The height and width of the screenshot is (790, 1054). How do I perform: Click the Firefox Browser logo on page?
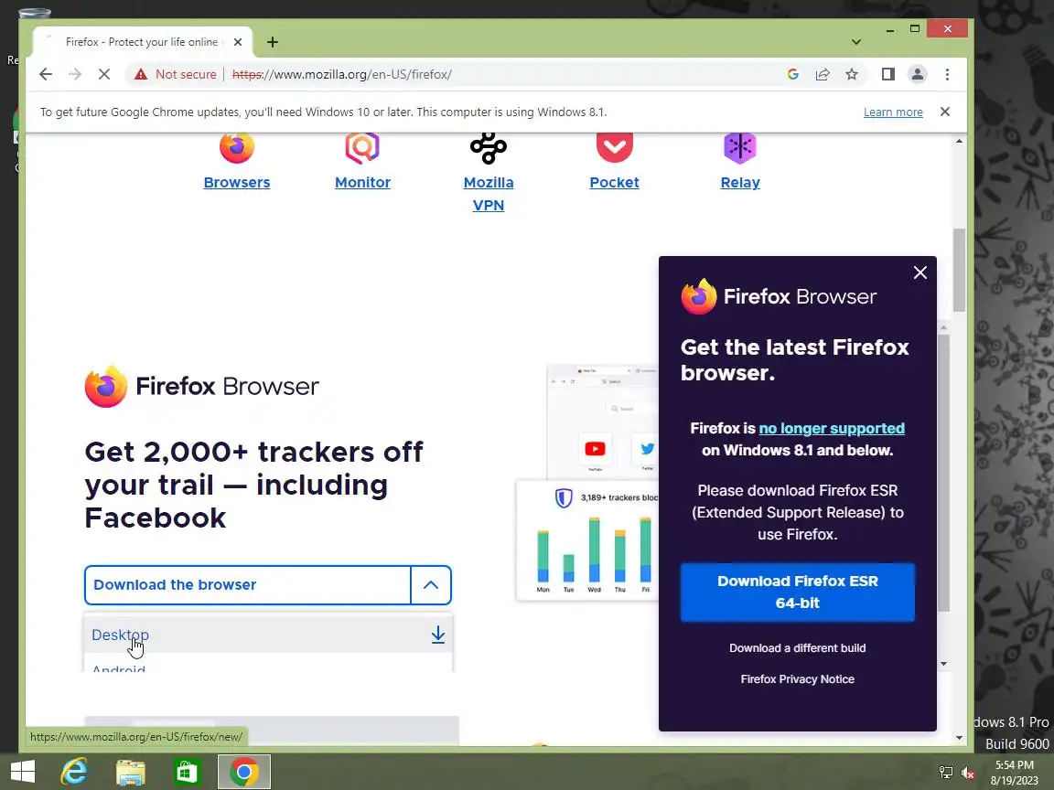[x=201, y=386]
